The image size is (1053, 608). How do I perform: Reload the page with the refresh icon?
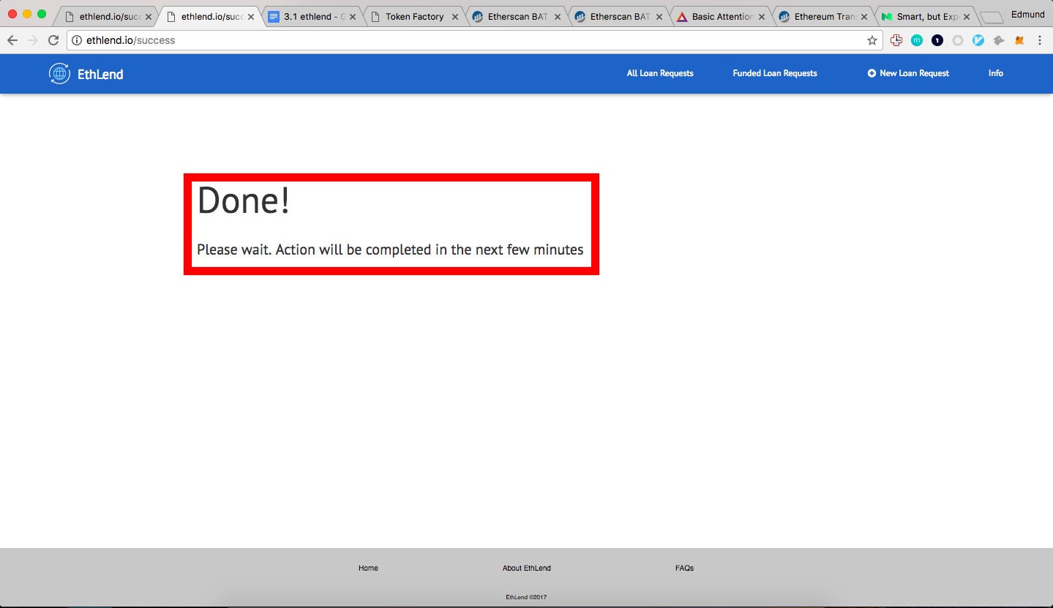tap(53, 40)
